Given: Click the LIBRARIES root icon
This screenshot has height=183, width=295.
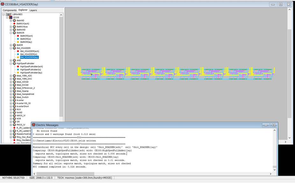Looking at the screenshot, I should point(8,14).
